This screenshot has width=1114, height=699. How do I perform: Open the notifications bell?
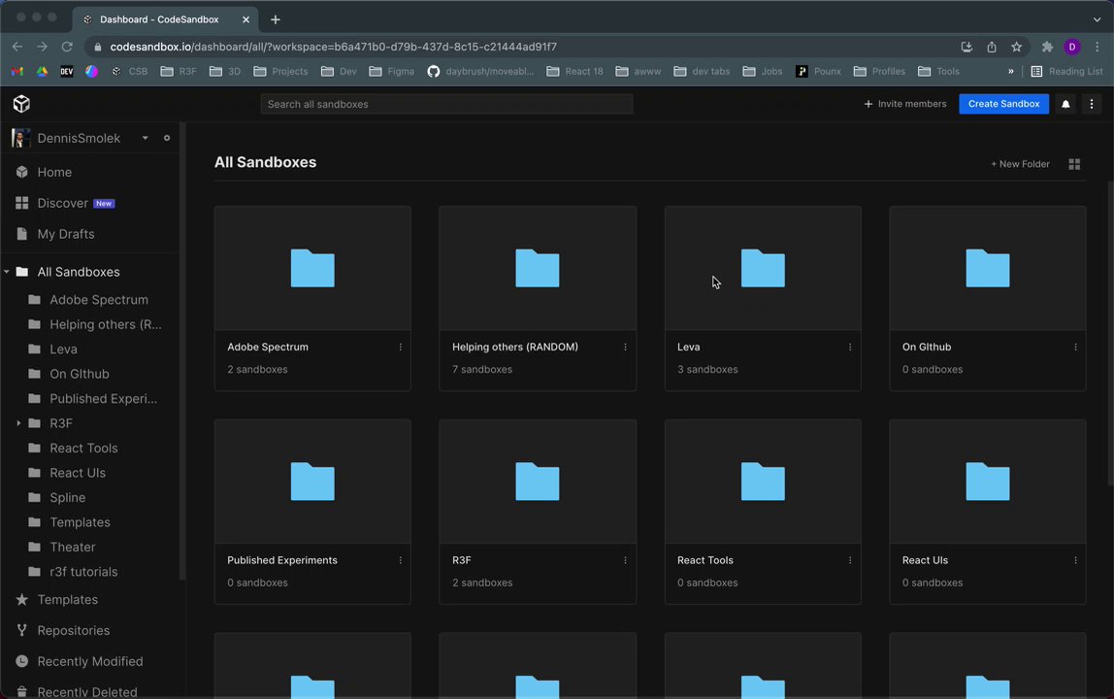point(1065,104)
